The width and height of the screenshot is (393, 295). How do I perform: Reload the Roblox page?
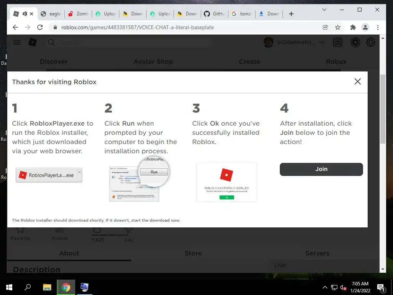[40, 27]
